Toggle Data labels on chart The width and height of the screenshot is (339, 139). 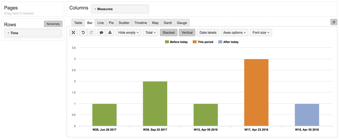(x=208, y=33)
